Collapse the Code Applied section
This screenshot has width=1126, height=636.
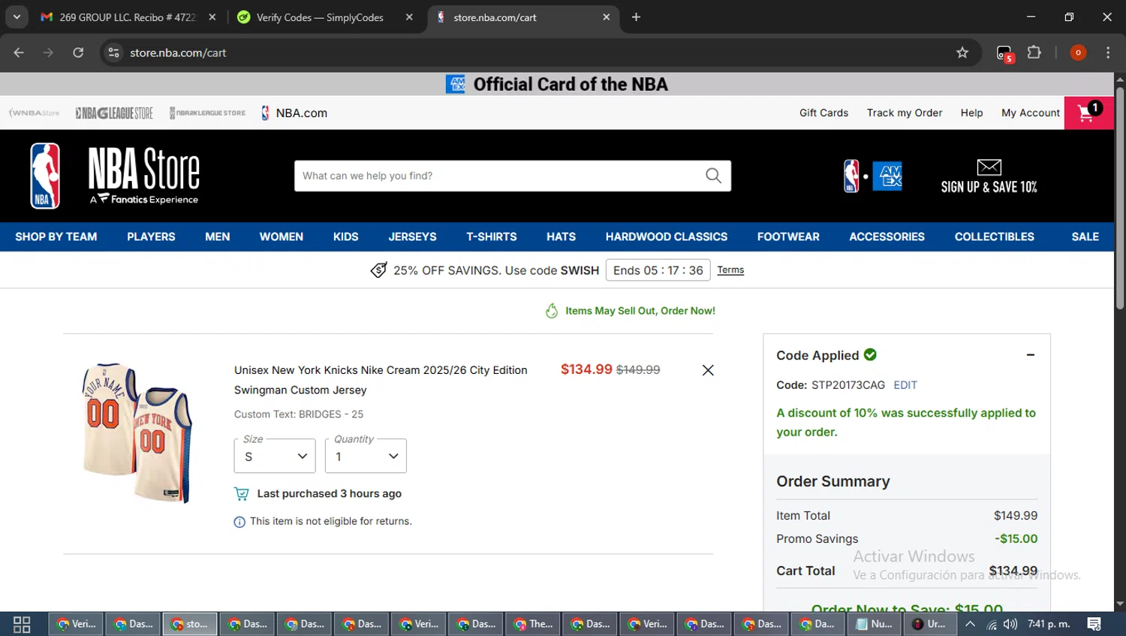tap(1031, 355)
